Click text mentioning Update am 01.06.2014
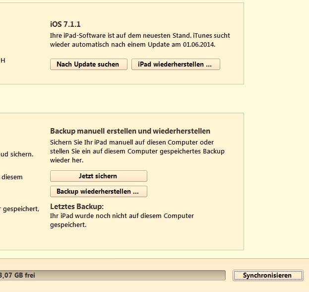 point(182,45)
